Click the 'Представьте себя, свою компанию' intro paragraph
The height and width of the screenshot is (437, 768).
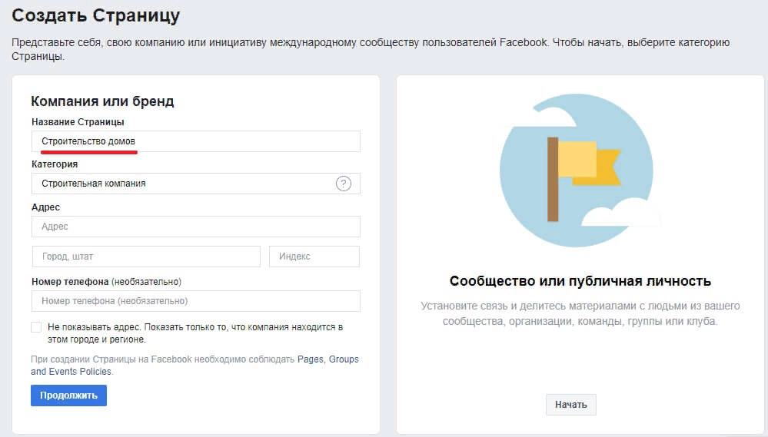(x=371, y=49)
